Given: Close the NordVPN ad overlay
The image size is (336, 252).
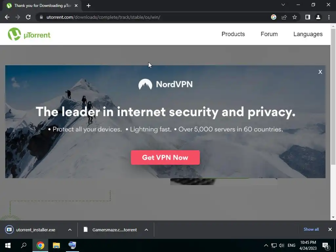Looking at the screenshot, I should [320, 72].
